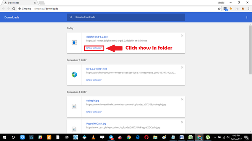Click the rai-8.0.0-win64.exe hexagon icon
This screenshot has width=252, height=141.
tap(74, 74)
